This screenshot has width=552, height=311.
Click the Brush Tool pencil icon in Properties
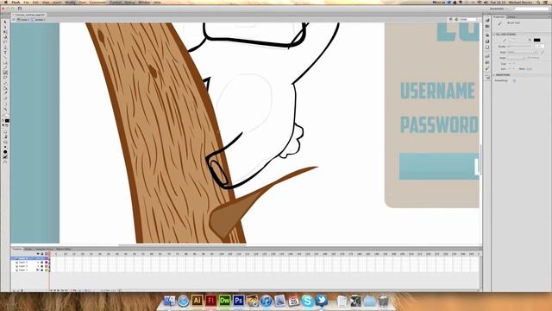click(500, 23)
